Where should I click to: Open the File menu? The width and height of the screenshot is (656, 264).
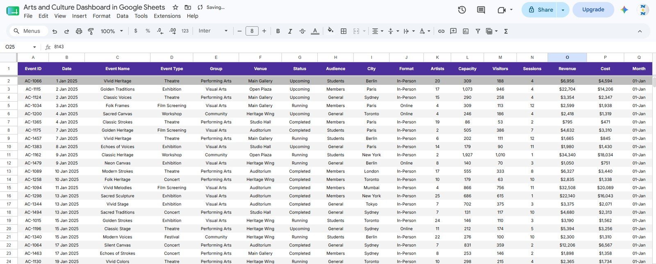(x=28, y=16)
